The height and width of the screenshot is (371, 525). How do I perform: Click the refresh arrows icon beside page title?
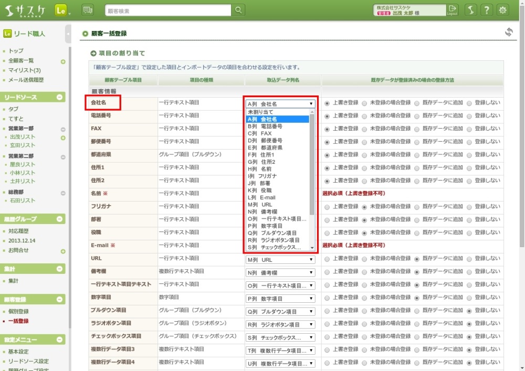(x=508, y=33)
